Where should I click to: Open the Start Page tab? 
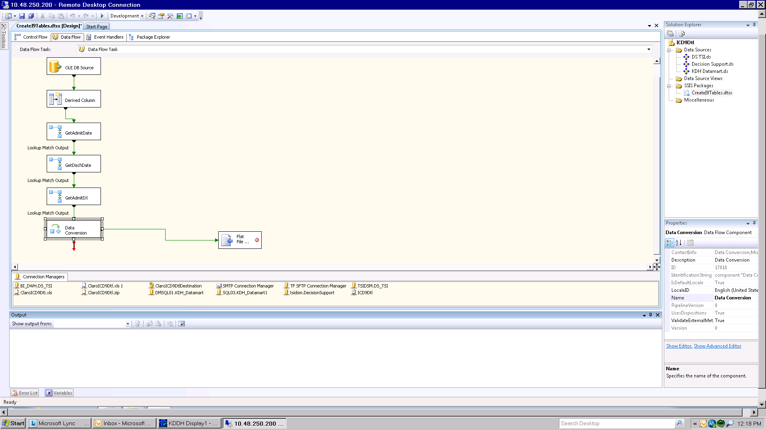pyautogui.click(x=97, y=27)
